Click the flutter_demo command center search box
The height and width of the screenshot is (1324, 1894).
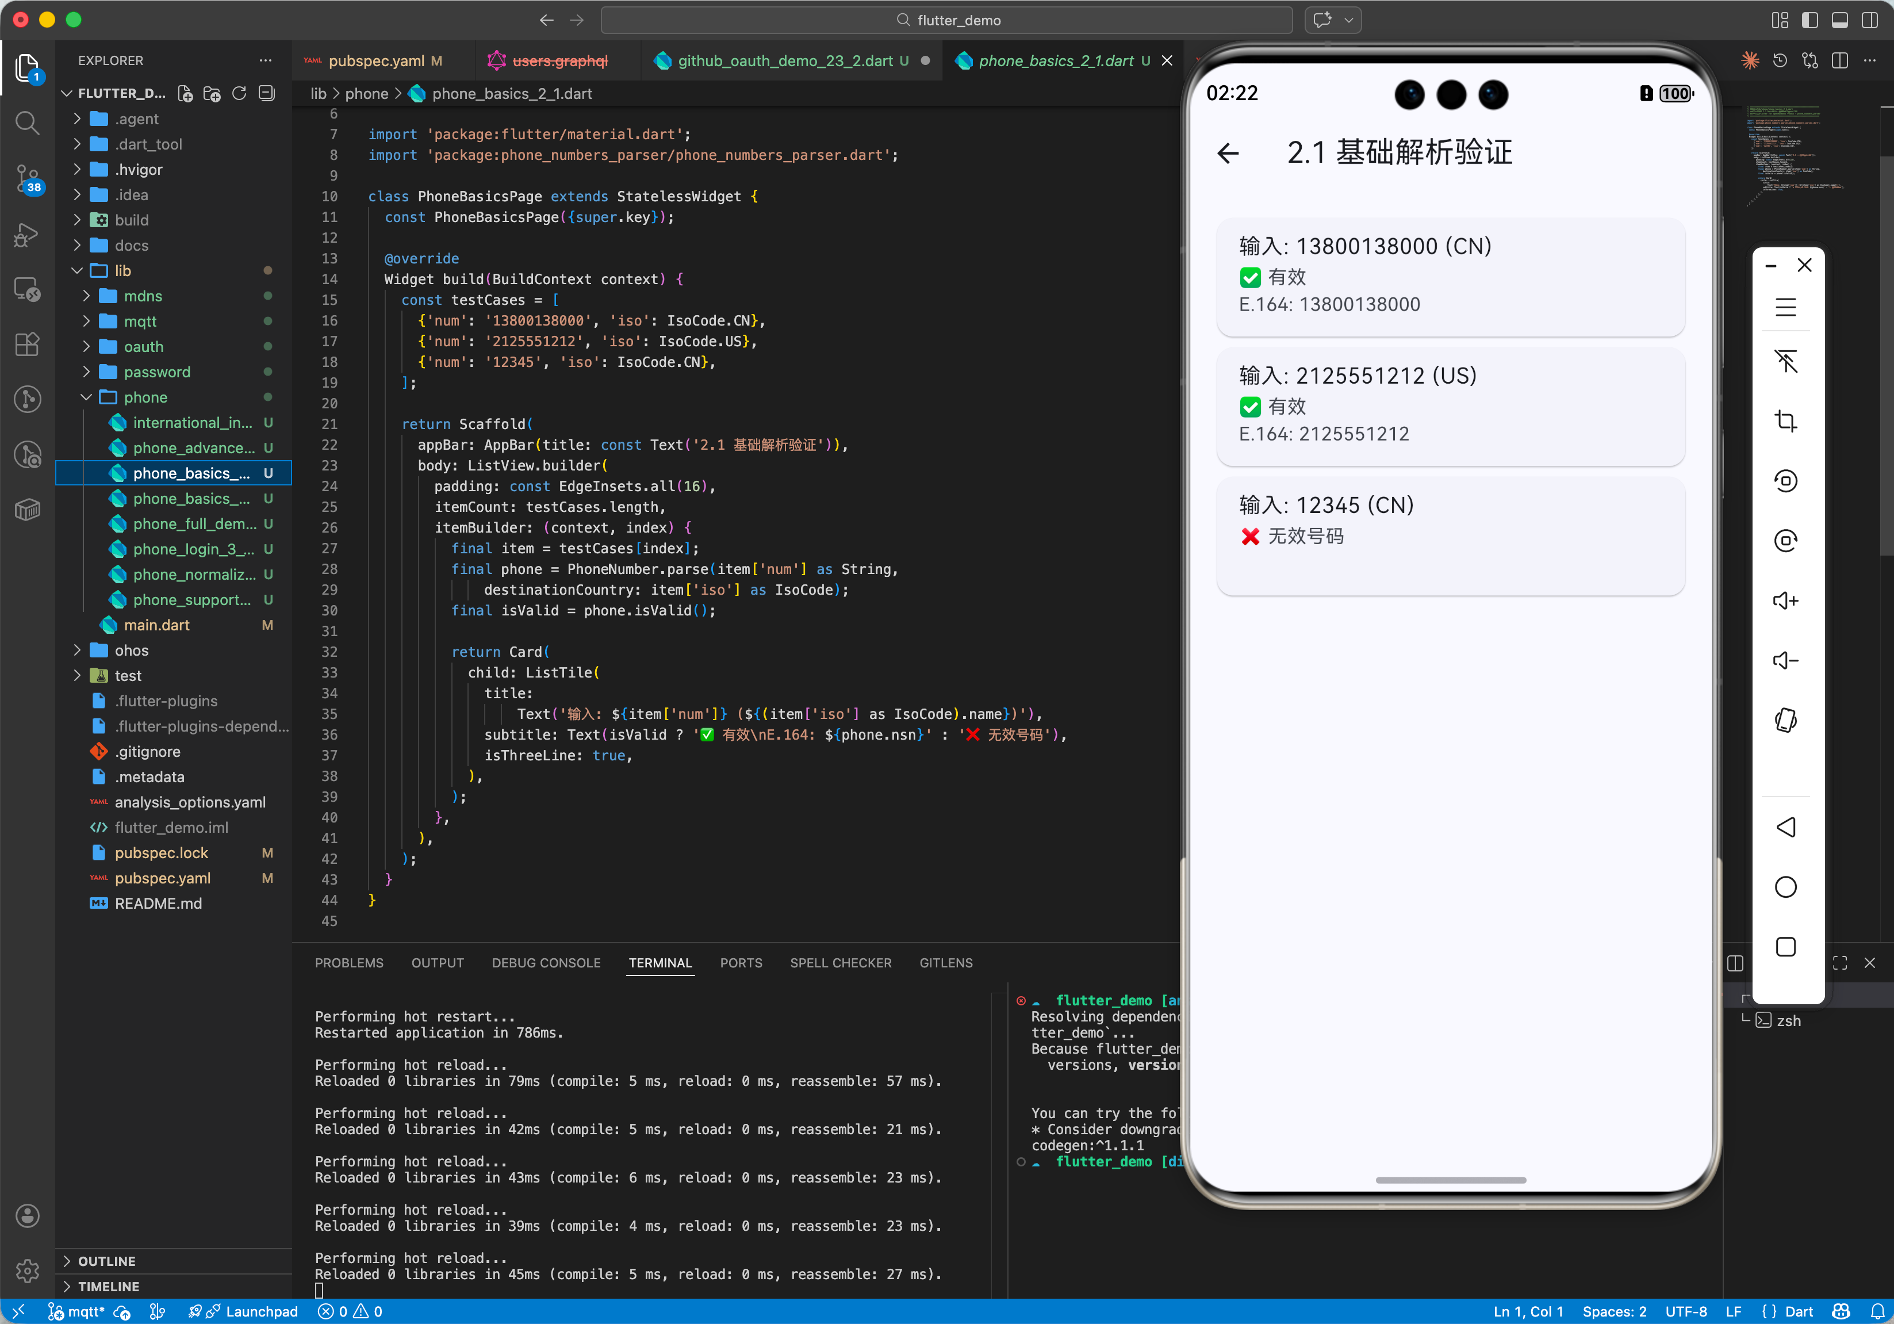tap(946, 20)
